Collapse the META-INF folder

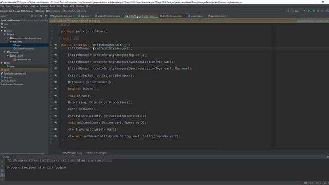pos(8,56)
